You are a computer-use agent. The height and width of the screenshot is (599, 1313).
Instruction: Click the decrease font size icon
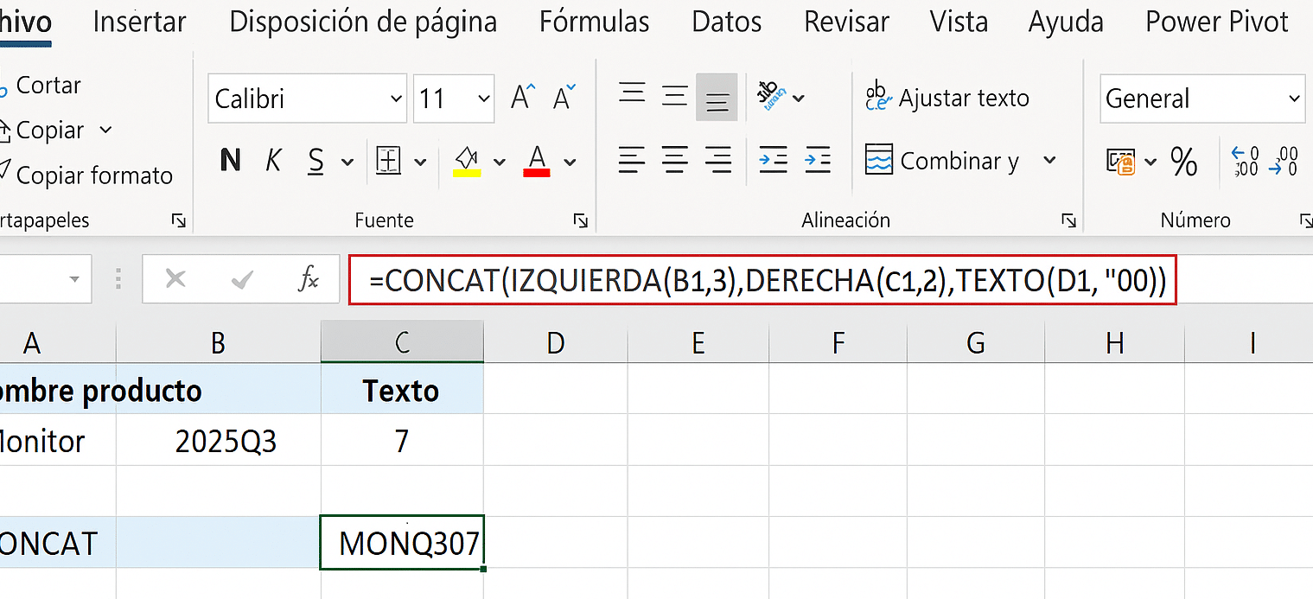pyautogui.click(x=564, y=98)
